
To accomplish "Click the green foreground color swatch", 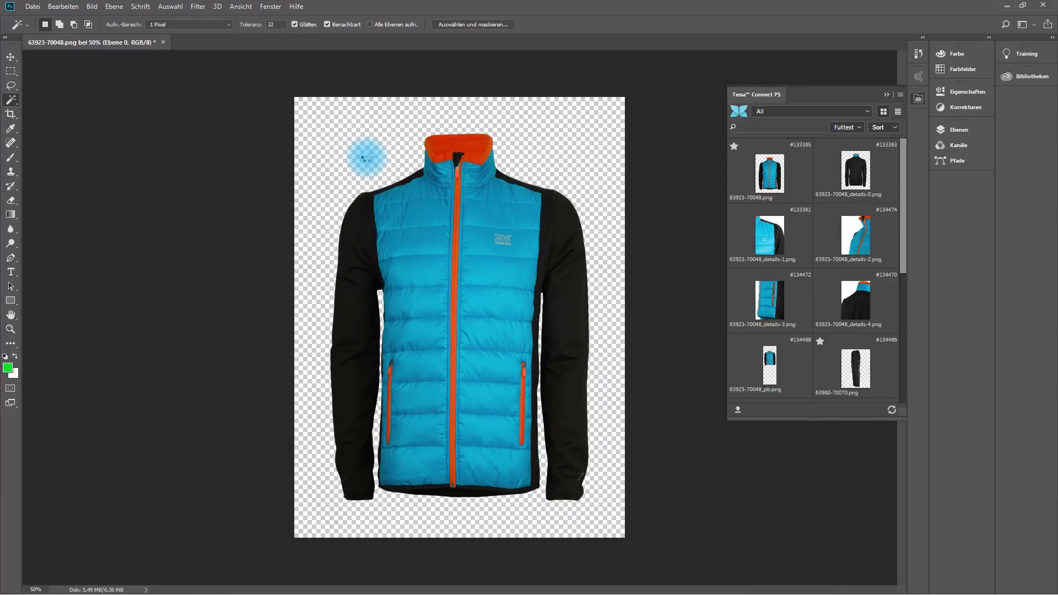I will (7, 367).
